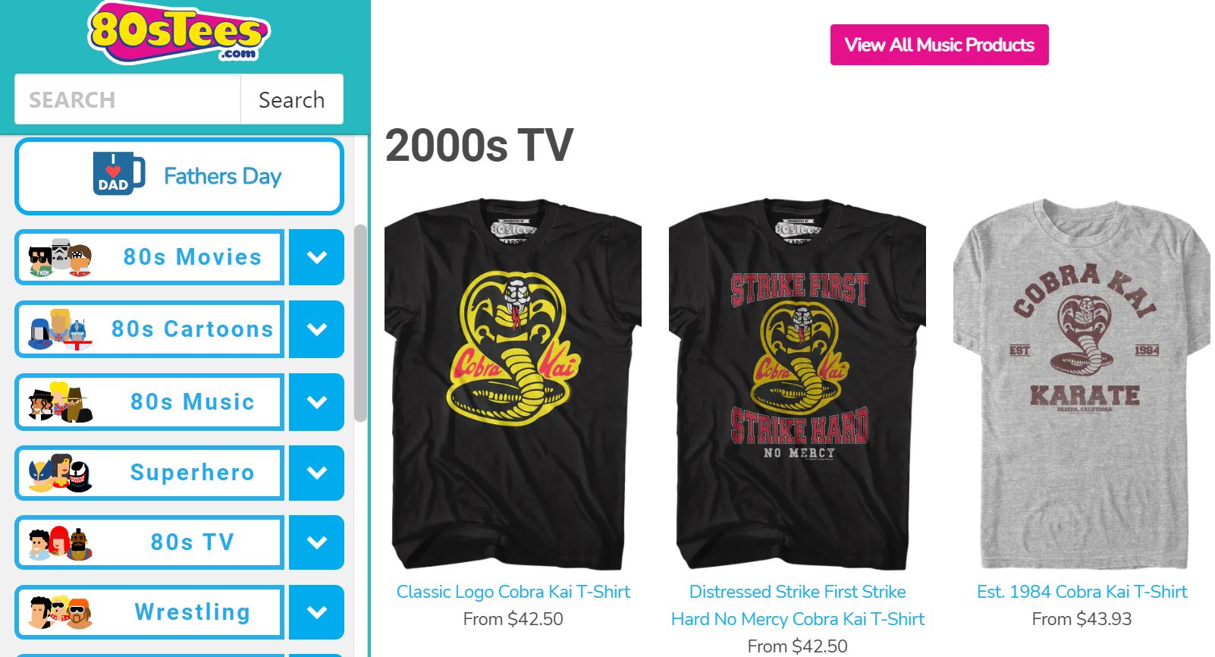Click the 80s TV character faces icon
The image size is (1215, 657).
(x=61, y=542)
